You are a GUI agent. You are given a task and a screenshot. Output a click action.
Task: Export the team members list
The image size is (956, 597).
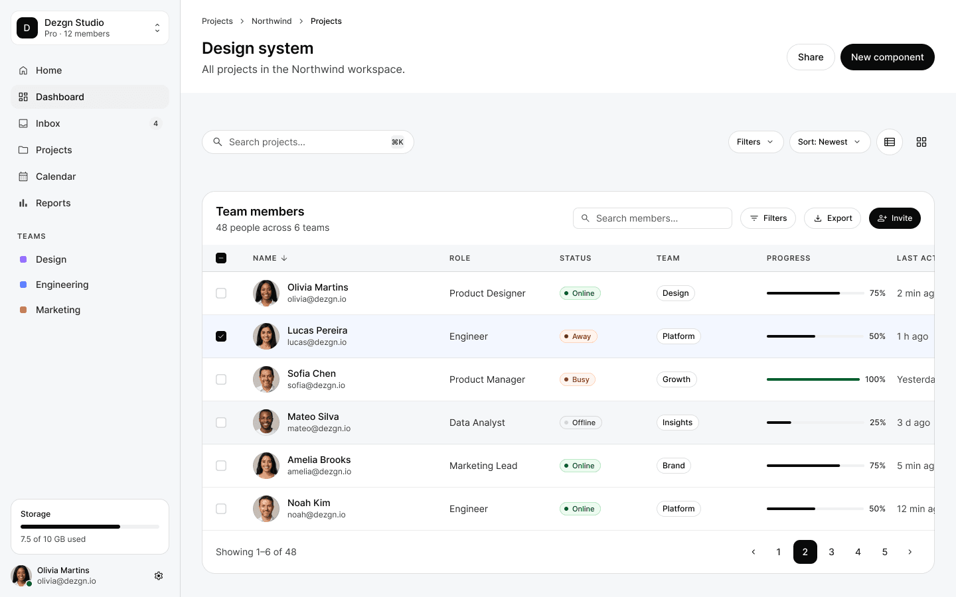(833, 218)
